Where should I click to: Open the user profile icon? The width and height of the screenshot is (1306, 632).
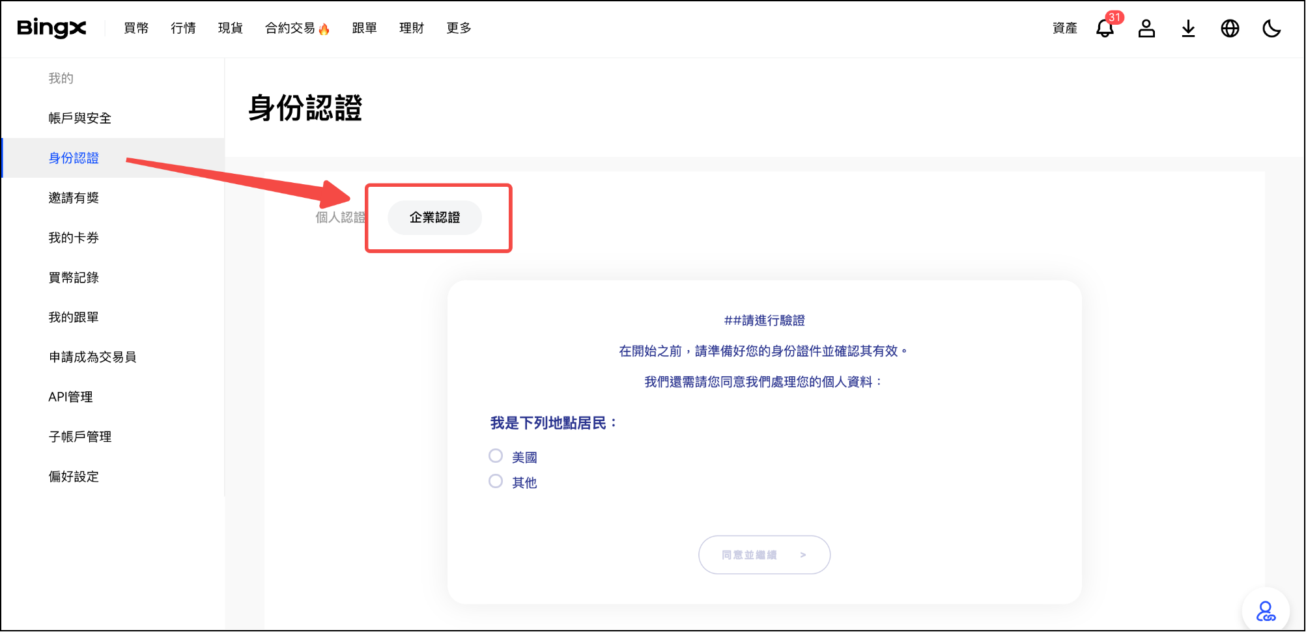click(1146, 29)
